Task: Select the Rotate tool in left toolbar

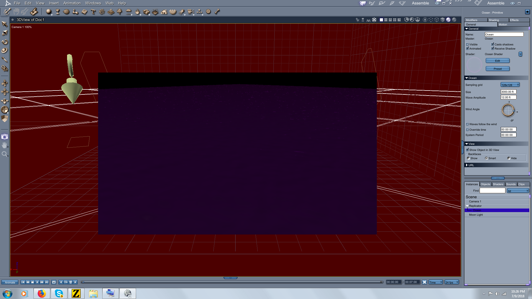Action: [5, 42]
